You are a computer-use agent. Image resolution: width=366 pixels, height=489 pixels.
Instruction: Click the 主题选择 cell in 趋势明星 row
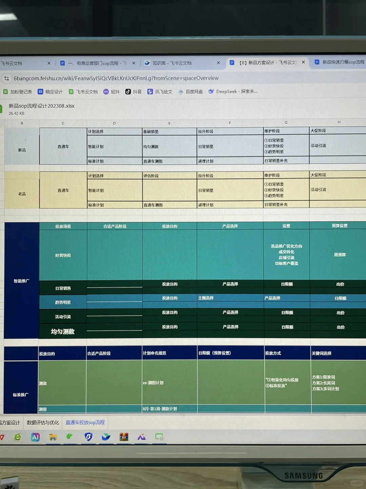coord(230,298)
